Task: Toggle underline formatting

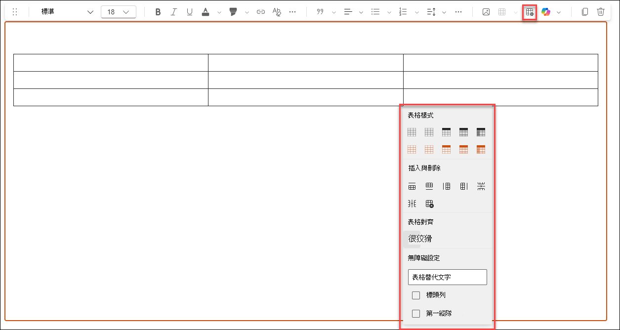Action: pyautogui.click(x=190, y=12)
